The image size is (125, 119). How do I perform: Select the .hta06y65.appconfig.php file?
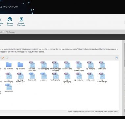pyautogui.click(x=55, y=66)
